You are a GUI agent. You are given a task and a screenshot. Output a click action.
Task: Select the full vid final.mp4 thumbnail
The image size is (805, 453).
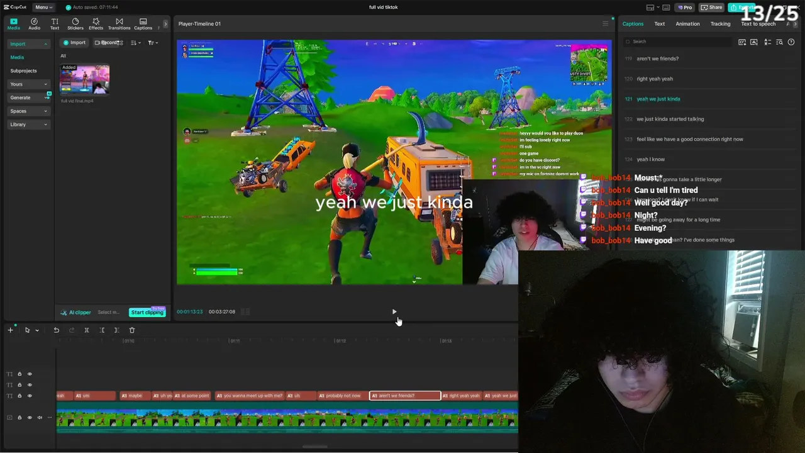[x=84, y=79]
